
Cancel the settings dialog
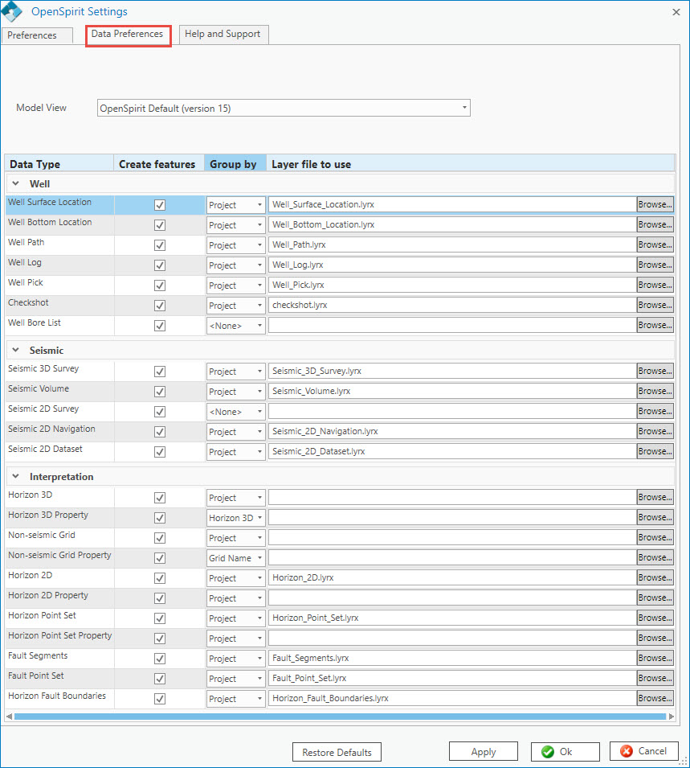[644, 751]
